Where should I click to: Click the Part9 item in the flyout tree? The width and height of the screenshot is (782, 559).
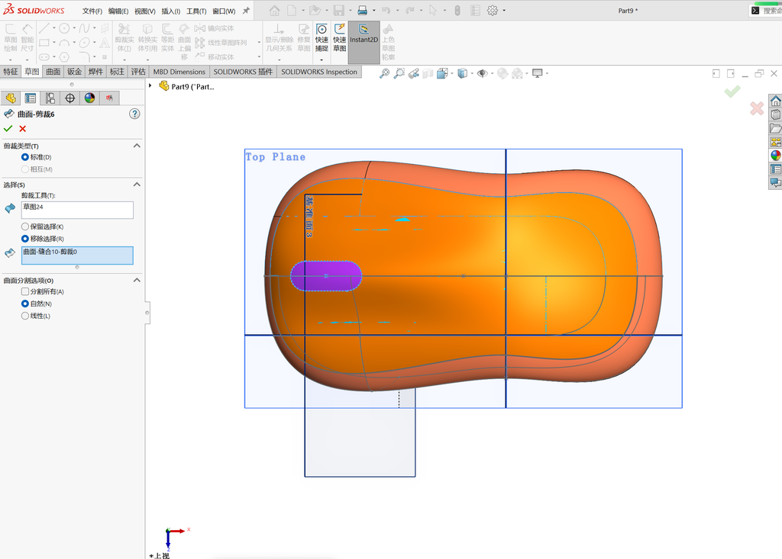[x=187, y=86]
